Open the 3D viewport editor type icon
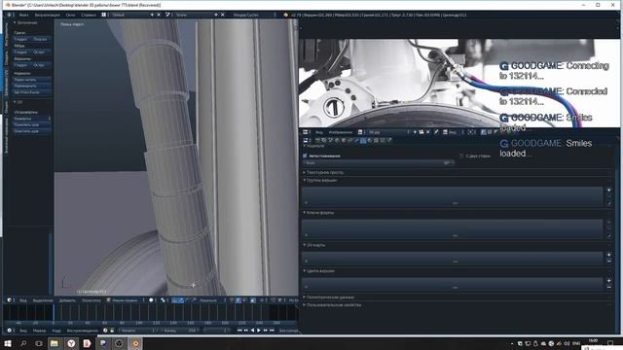This screenshot has height=350, width=623. coord(10,300)
